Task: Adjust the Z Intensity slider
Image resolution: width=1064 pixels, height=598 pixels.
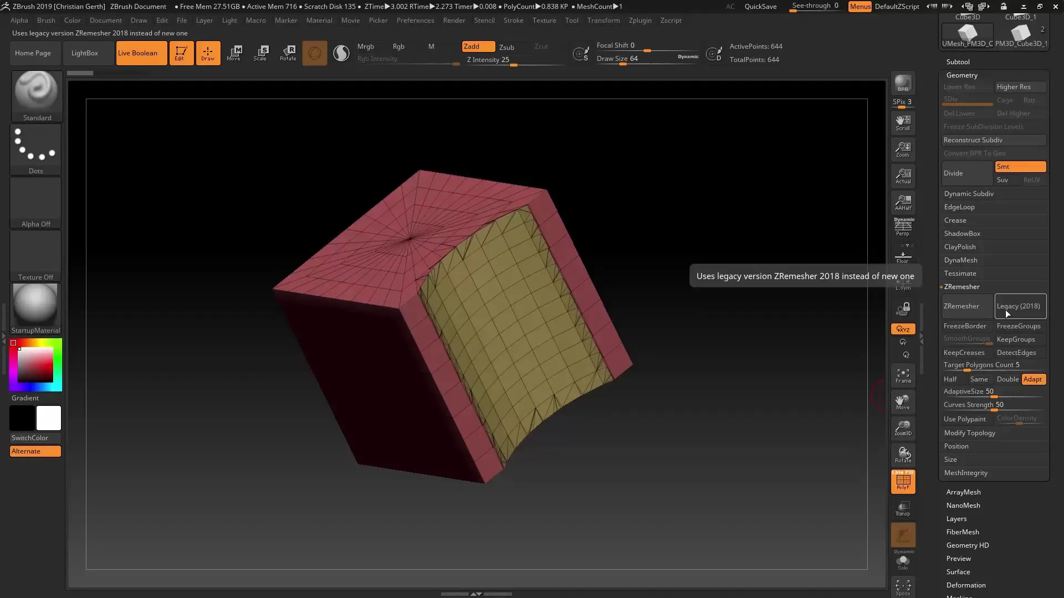Action: pos(514,60)
